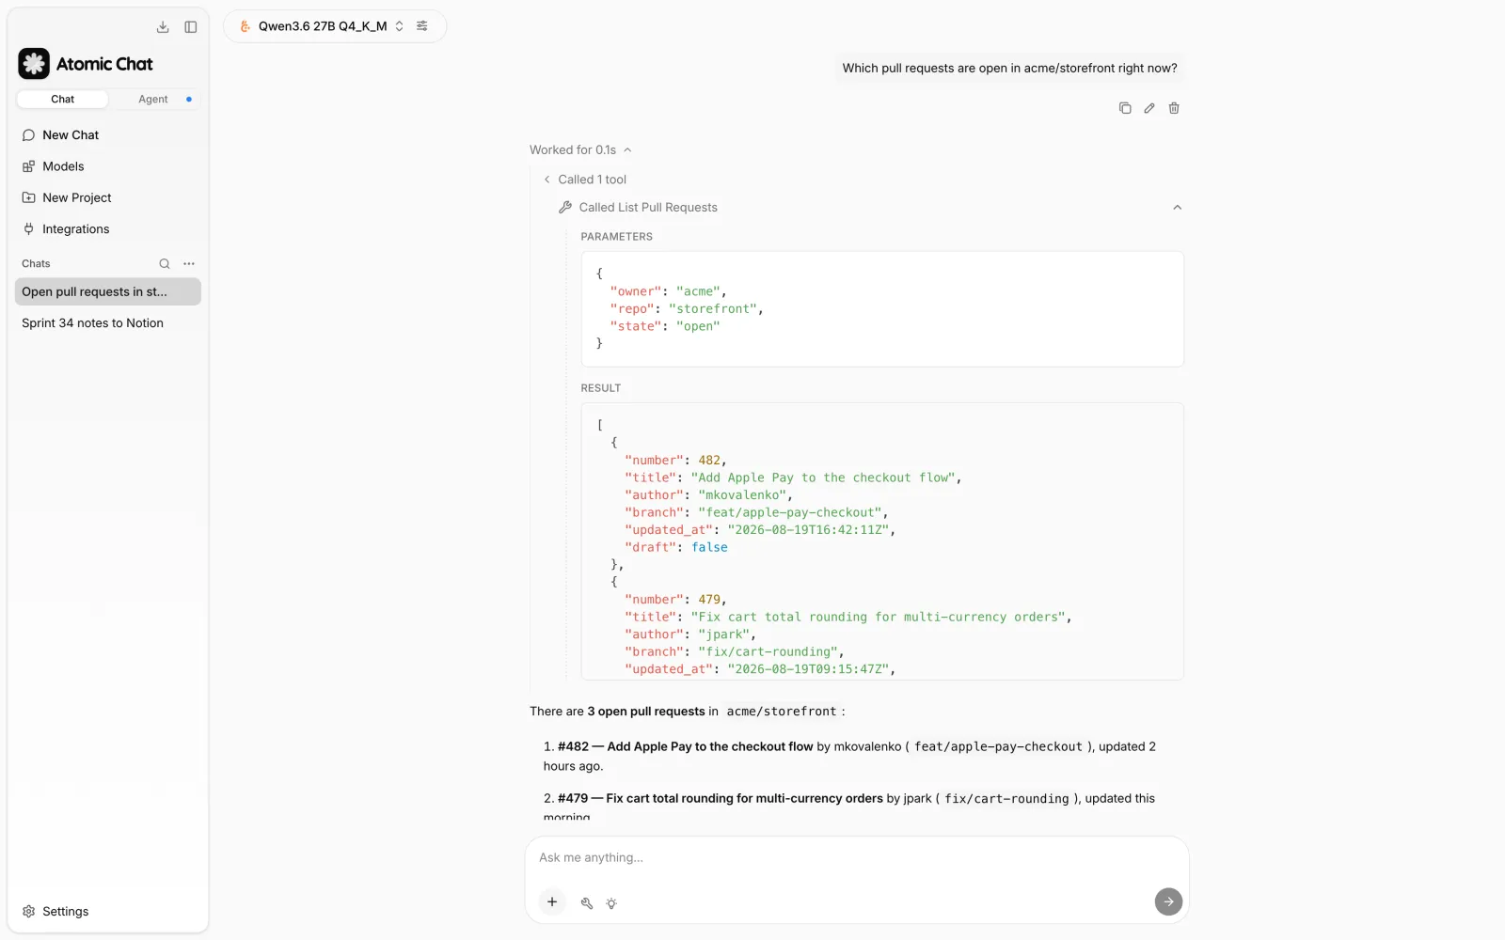This screenshot has height=940, width=1505.
Task: Click the download icon in sidebar header
Action: pyautogui.click(x=163, y=27)
